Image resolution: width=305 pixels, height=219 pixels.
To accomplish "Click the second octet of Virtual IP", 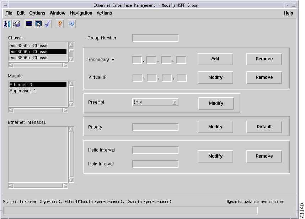I will pyautogui.click(x=152, y=78).
